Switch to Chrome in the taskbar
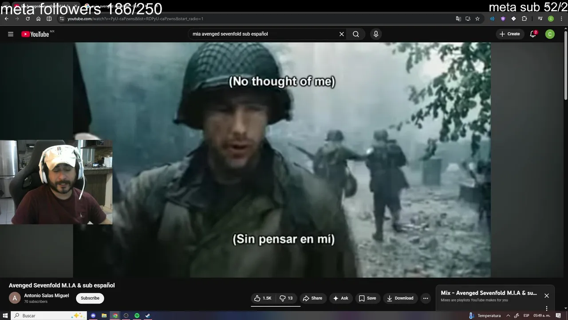Screen dimensions: 568x320 tap(115, 316)
